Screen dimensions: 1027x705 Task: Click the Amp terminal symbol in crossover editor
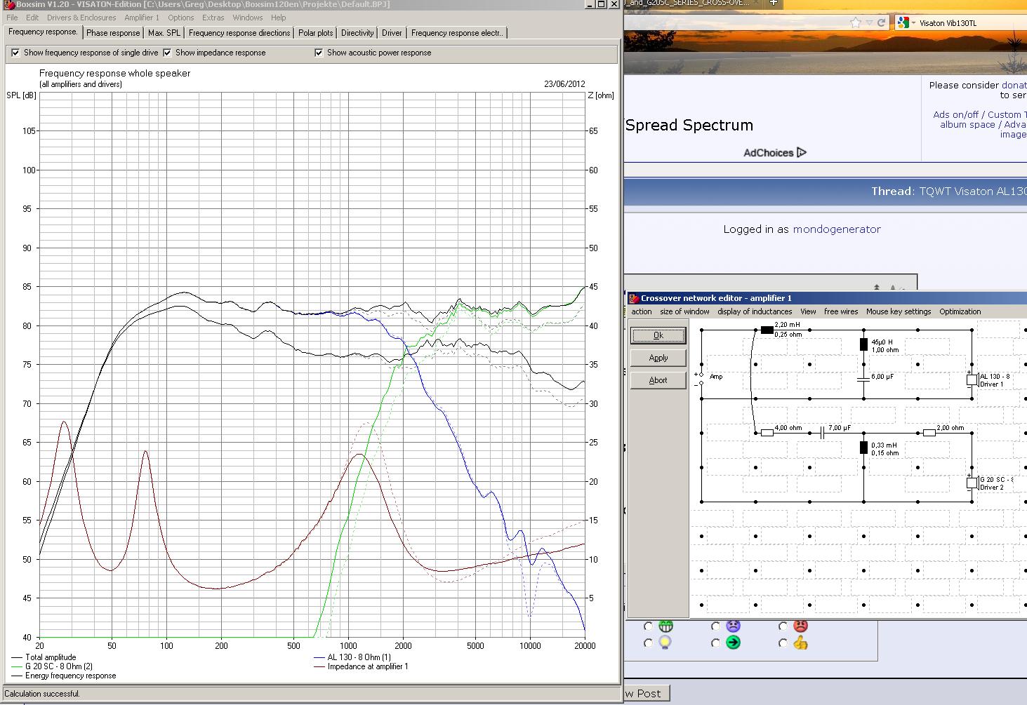tap(701, 380)
